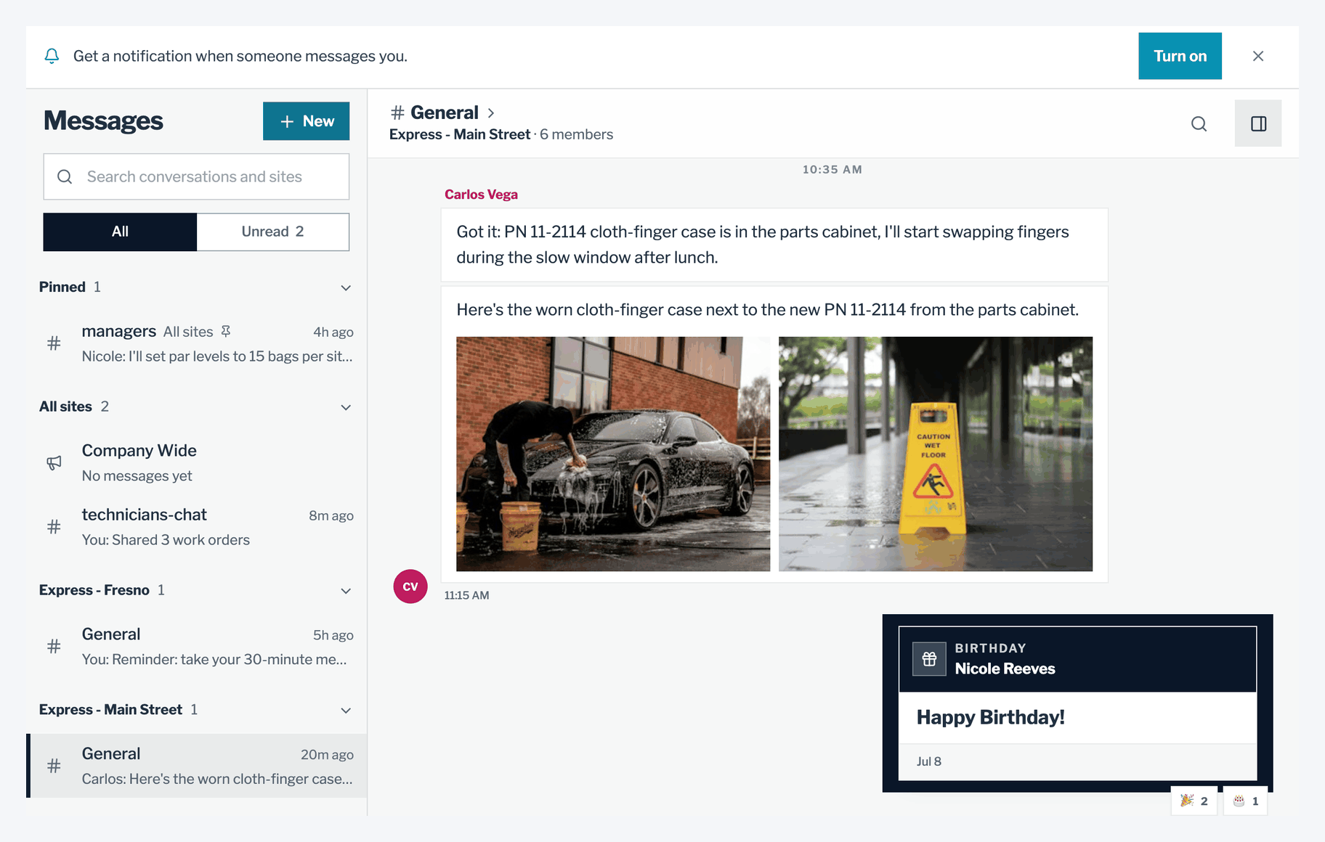Image resolution: width=1325 pixels, height=842 pixels.
Task: Expand channel details via header chevron
Action: (x=491, y=113)
